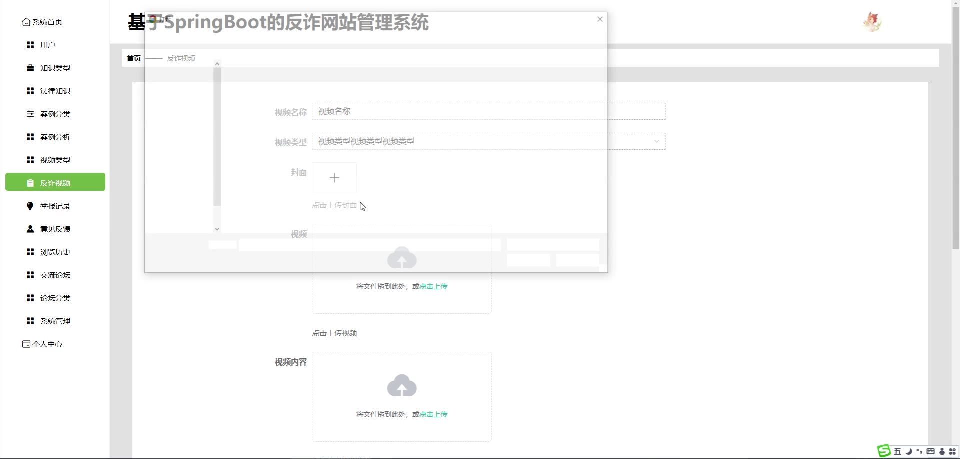This screenshot has width=960, height=459.
Task: Click the grid icon beside 法律知识
Action: coord(30,91)
